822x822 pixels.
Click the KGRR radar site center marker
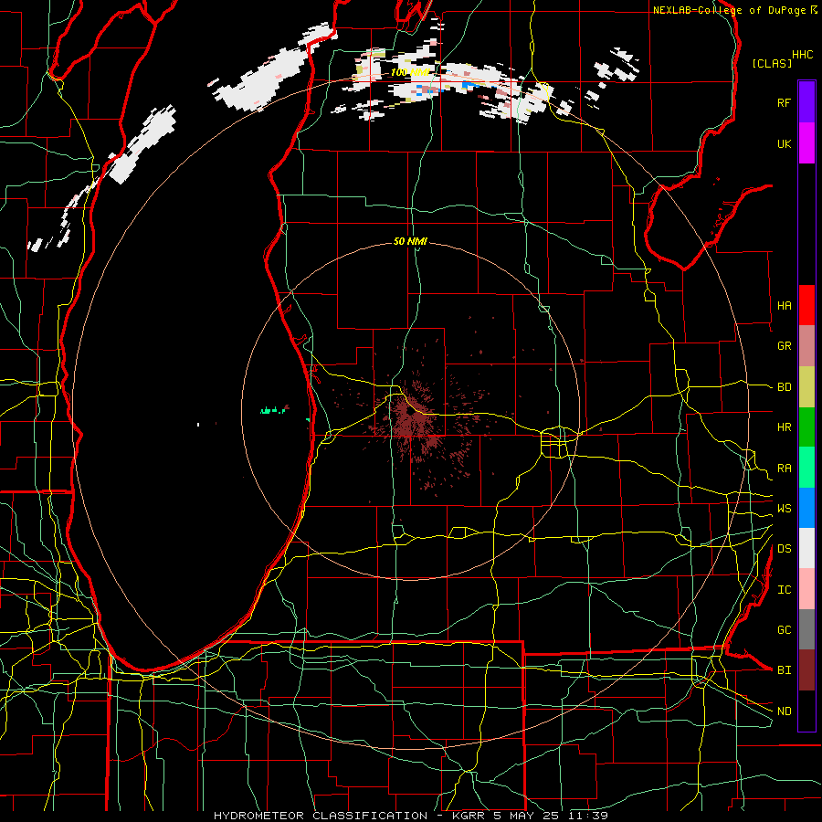click(x=410, y=412)
